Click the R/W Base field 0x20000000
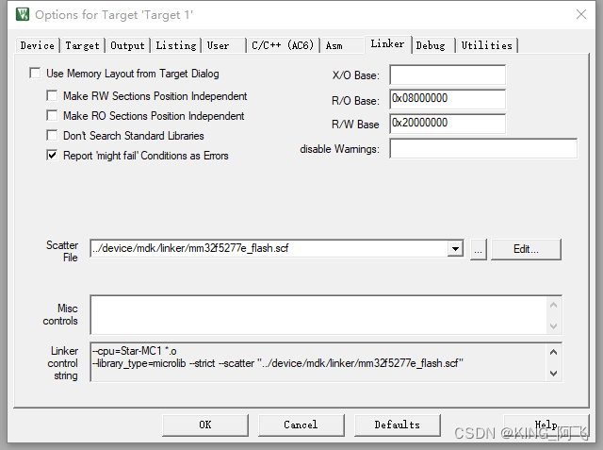This screenshot has height=450, width=603. 448,124
